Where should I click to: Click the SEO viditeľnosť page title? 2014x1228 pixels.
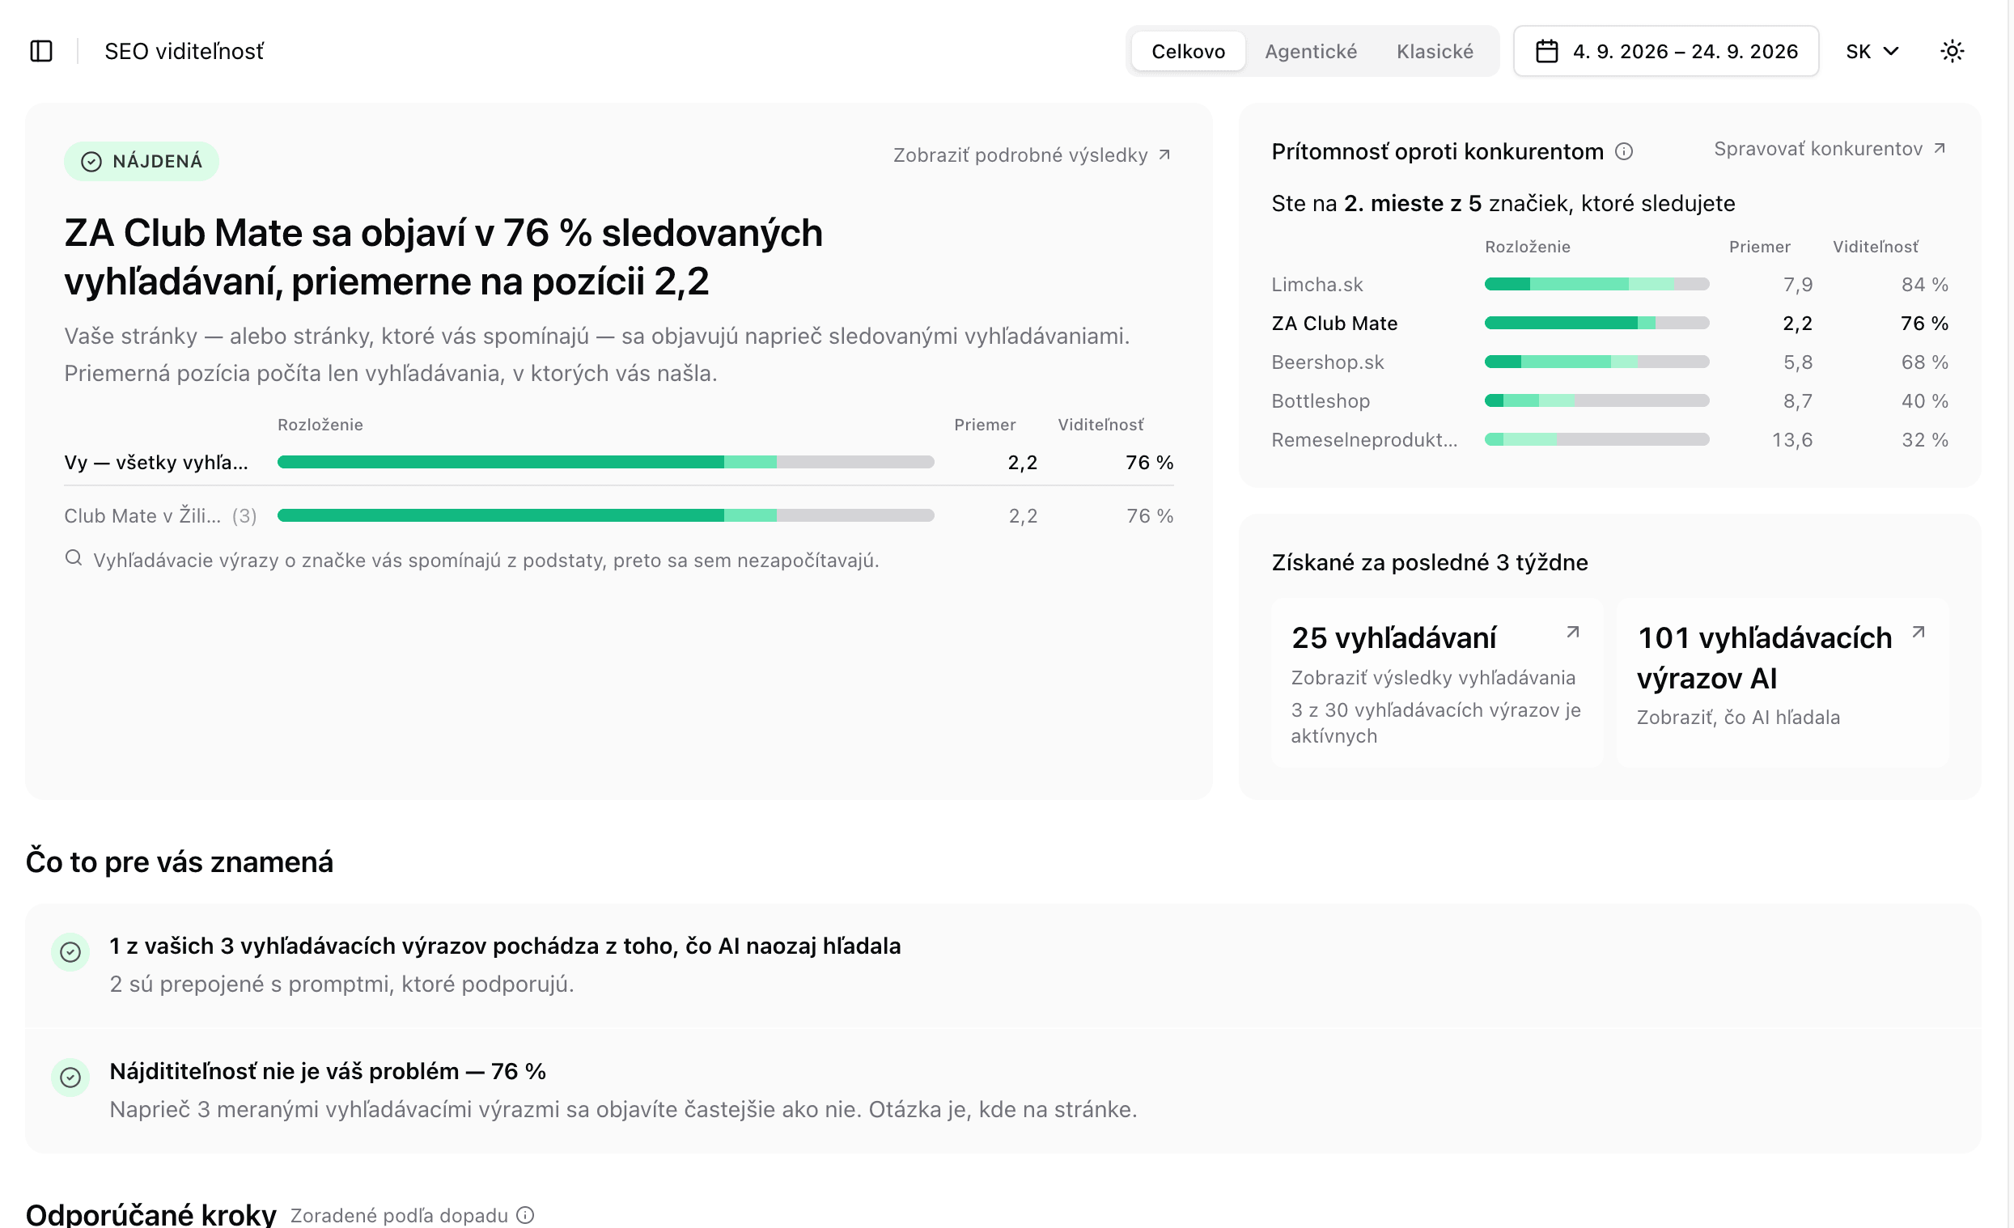(184, 52)
